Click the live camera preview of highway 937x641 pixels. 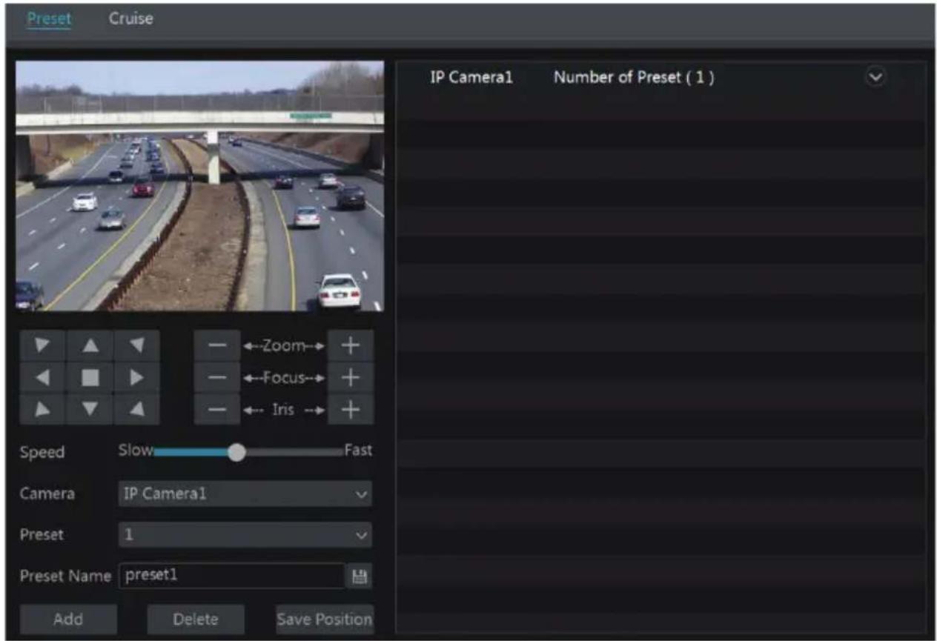click(200, 186)
